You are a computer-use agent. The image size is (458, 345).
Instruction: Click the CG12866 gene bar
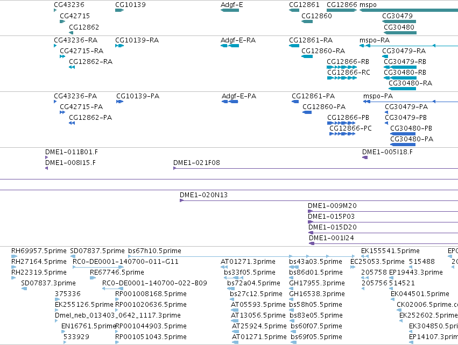[342, 10]
